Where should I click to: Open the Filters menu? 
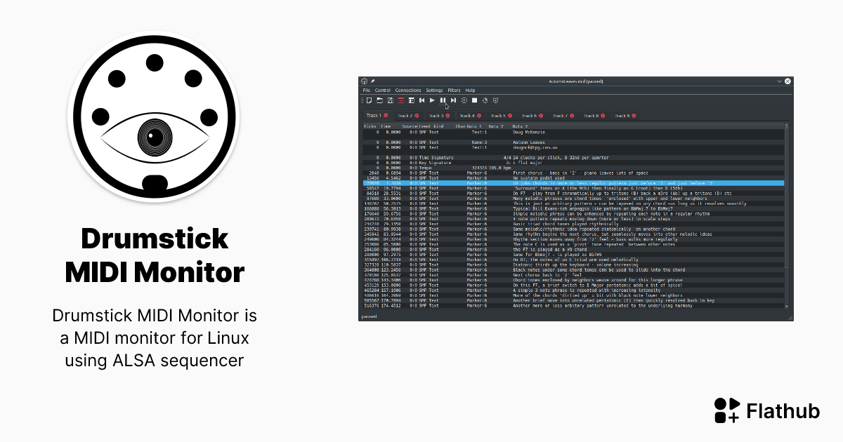(x=455, y=90)
